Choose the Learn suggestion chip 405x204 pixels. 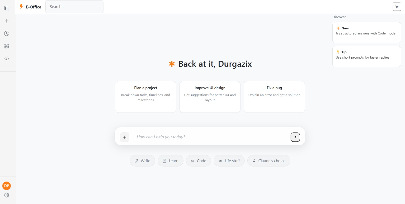[171, 161]
